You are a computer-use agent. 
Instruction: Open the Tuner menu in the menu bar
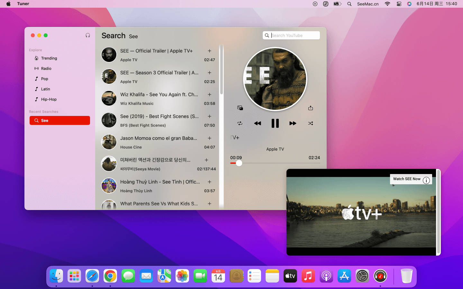23,4
